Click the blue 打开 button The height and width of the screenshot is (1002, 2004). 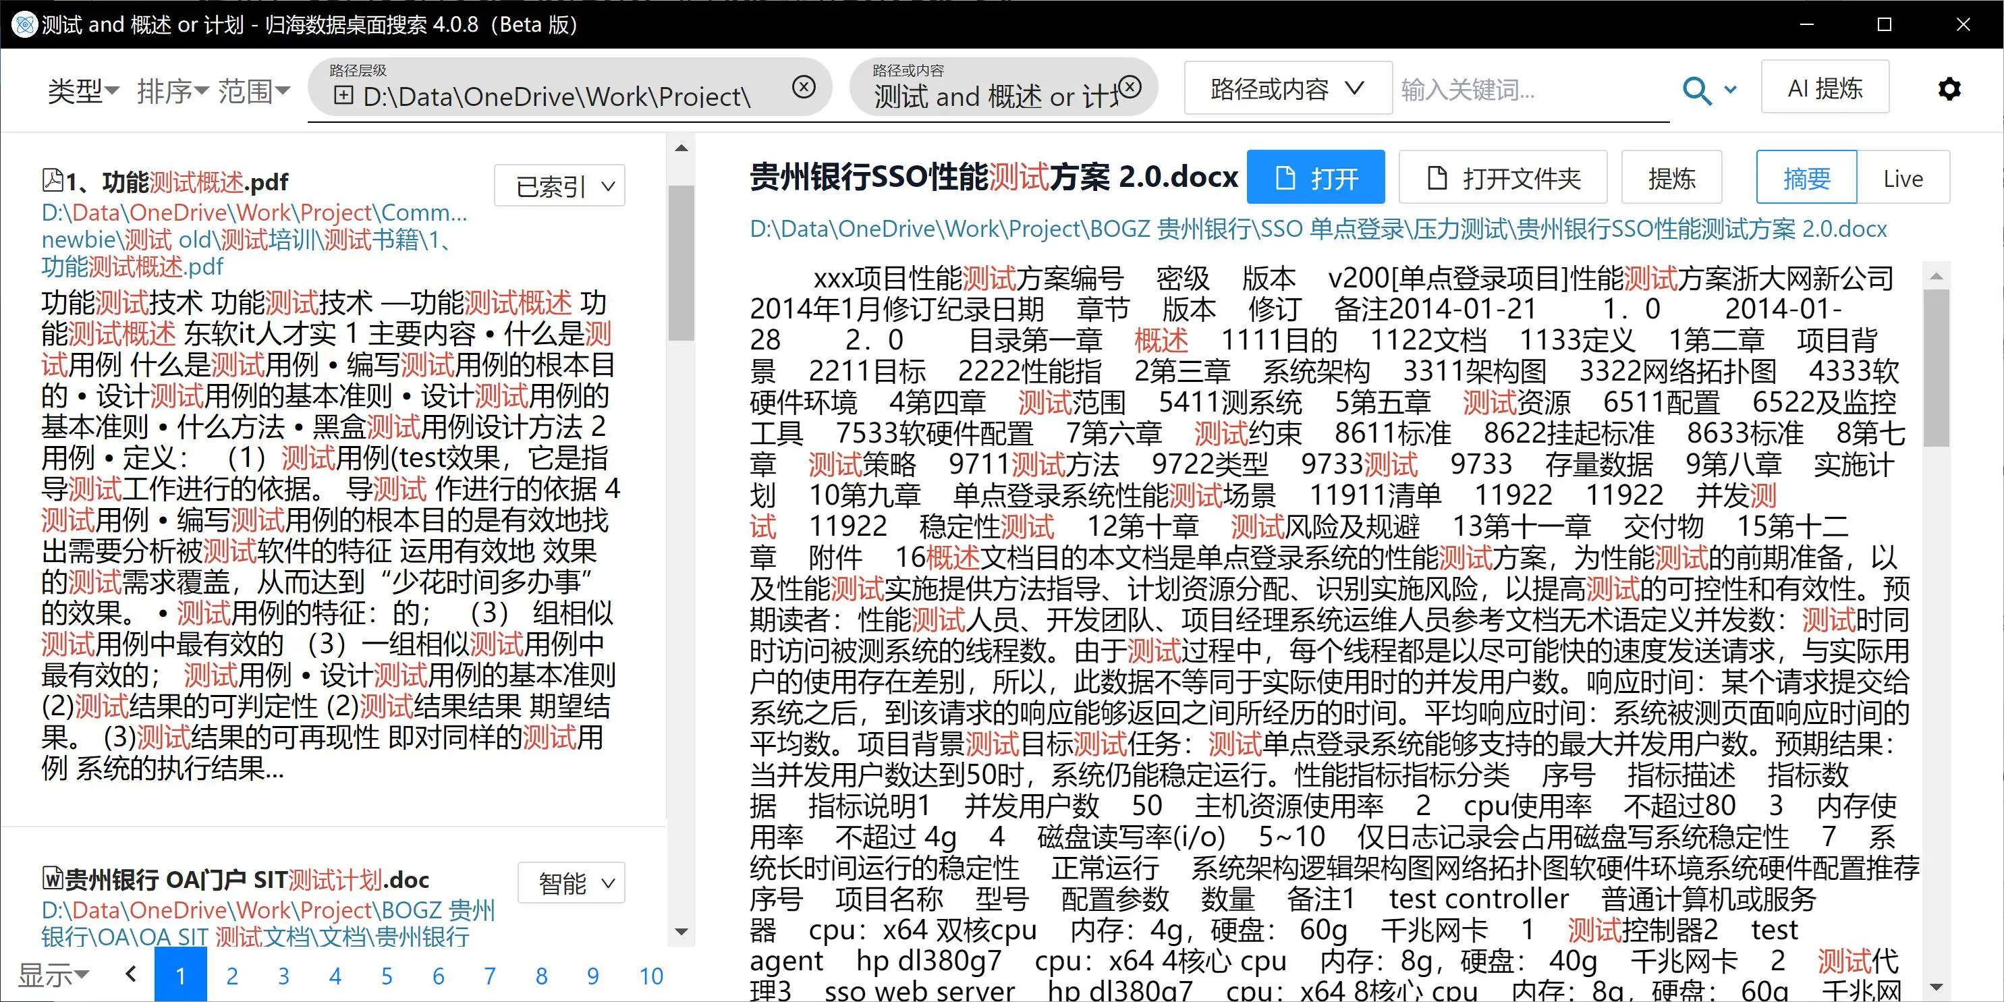click(x=1316, y=178)
